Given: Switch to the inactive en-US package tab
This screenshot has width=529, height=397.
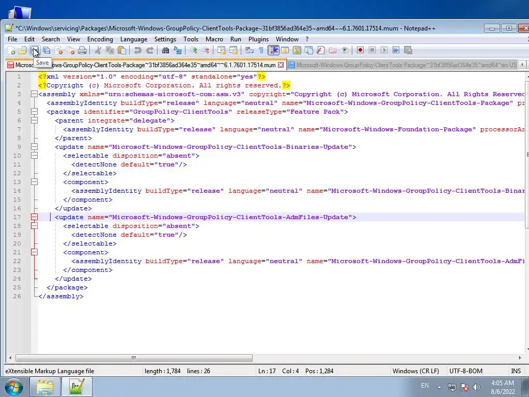Looking at the screenshot, I should click(x=403, y=65).
